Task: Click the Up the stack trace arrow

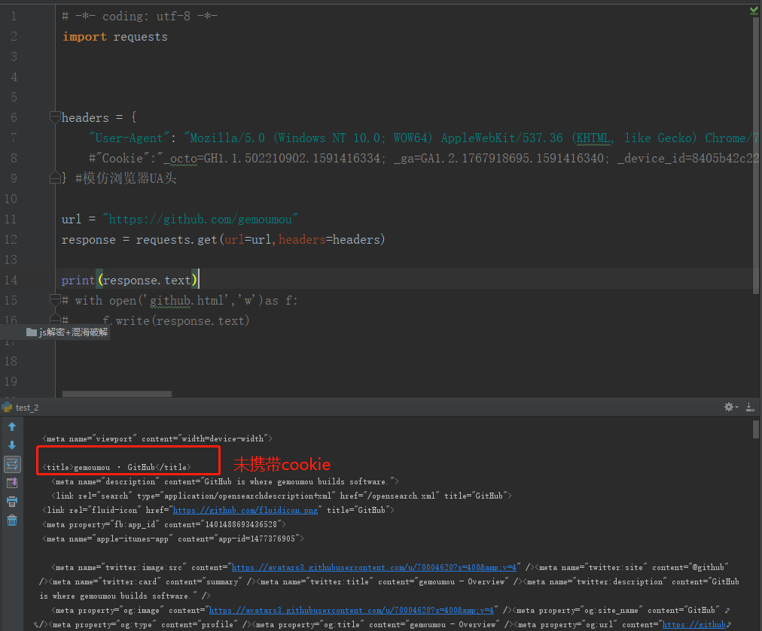Action: (12, 426)
